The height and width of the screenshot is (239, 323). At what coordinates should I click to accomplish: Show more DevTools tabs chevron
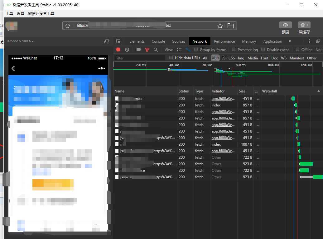point(290,41)
